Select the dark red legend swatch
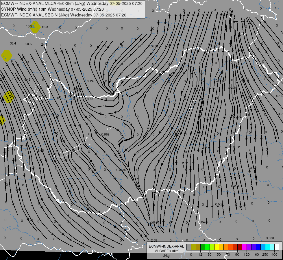The height and width of the screenshot is (260, 283). click(x=240, y=247)
